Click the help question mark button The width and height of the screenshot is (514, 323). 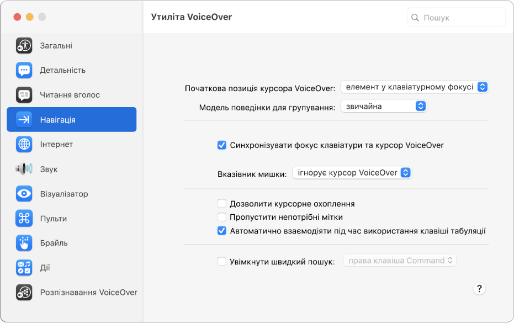[479, 288]
